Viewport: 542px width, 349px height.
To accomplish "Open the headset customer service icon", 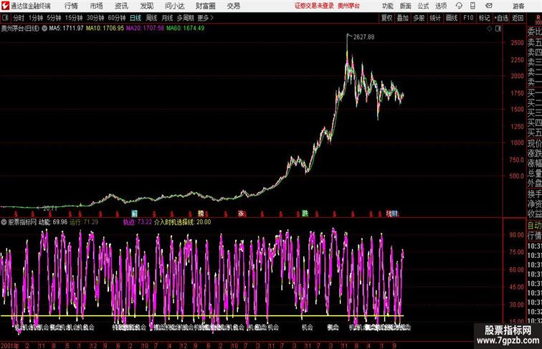I will (459, 6).
